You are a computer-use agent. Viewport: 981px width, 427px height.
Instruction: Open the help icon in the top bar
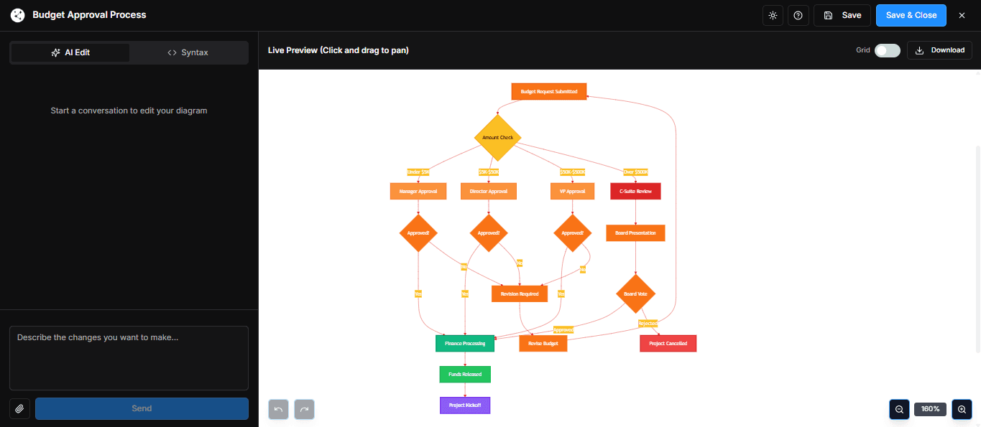tap(798, 15)
